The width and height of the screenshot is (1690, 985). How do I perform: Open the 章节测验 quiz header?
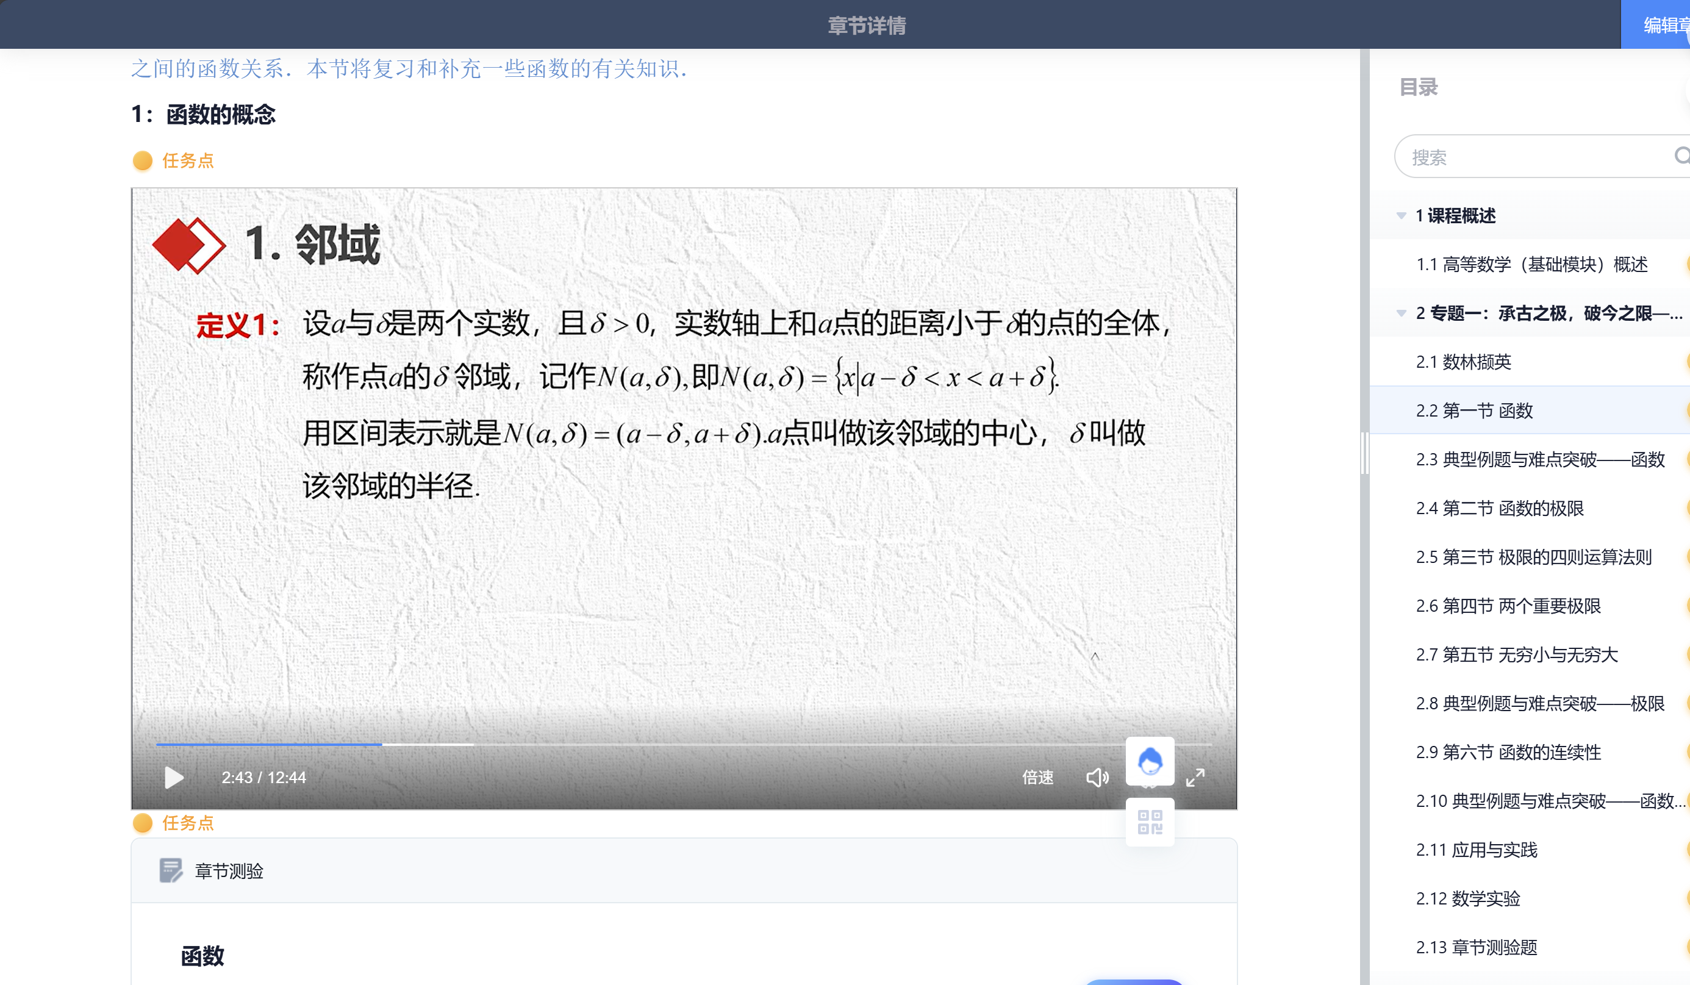tap(683, 870)
